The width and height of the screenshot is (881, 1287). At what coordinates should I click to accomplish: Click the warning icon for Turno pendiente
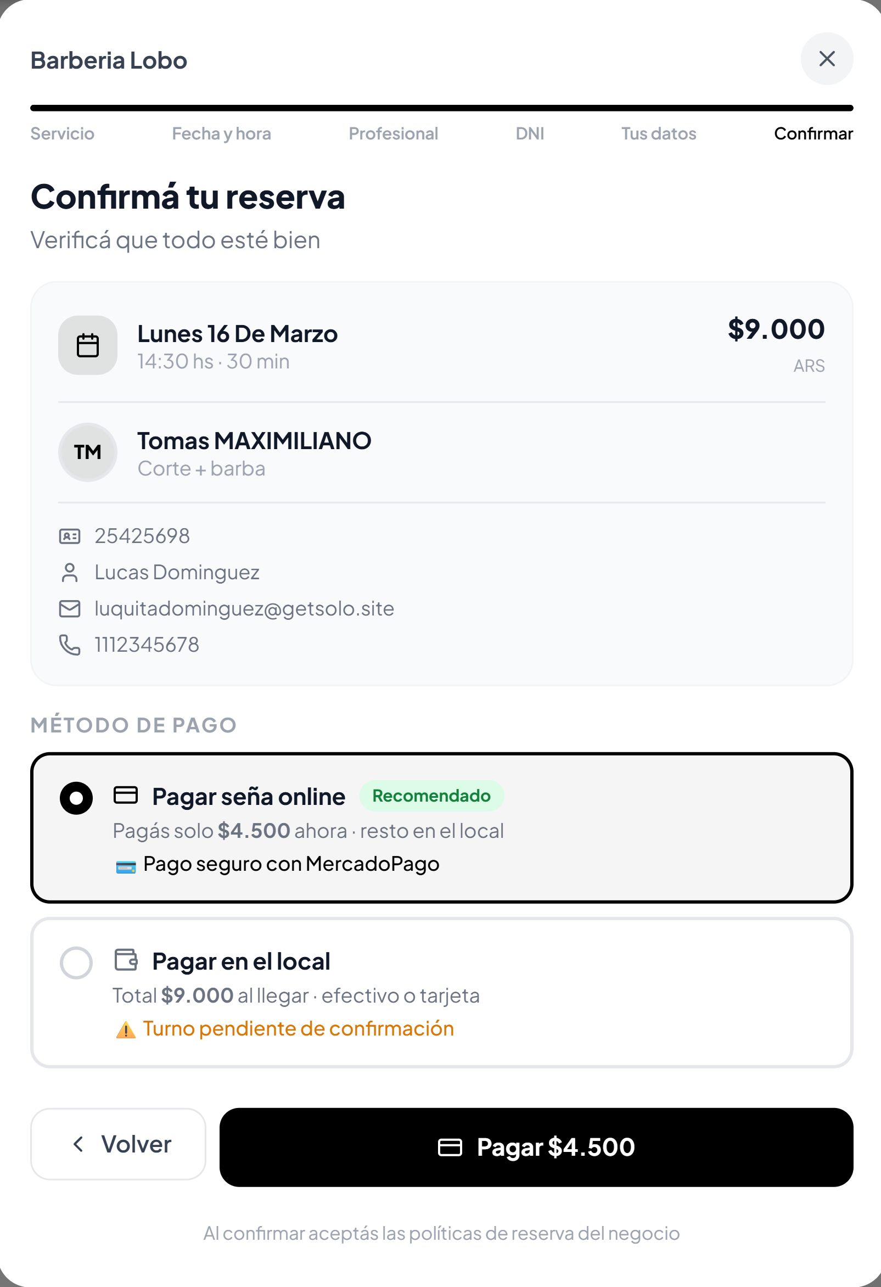[x=126, y=1028]
